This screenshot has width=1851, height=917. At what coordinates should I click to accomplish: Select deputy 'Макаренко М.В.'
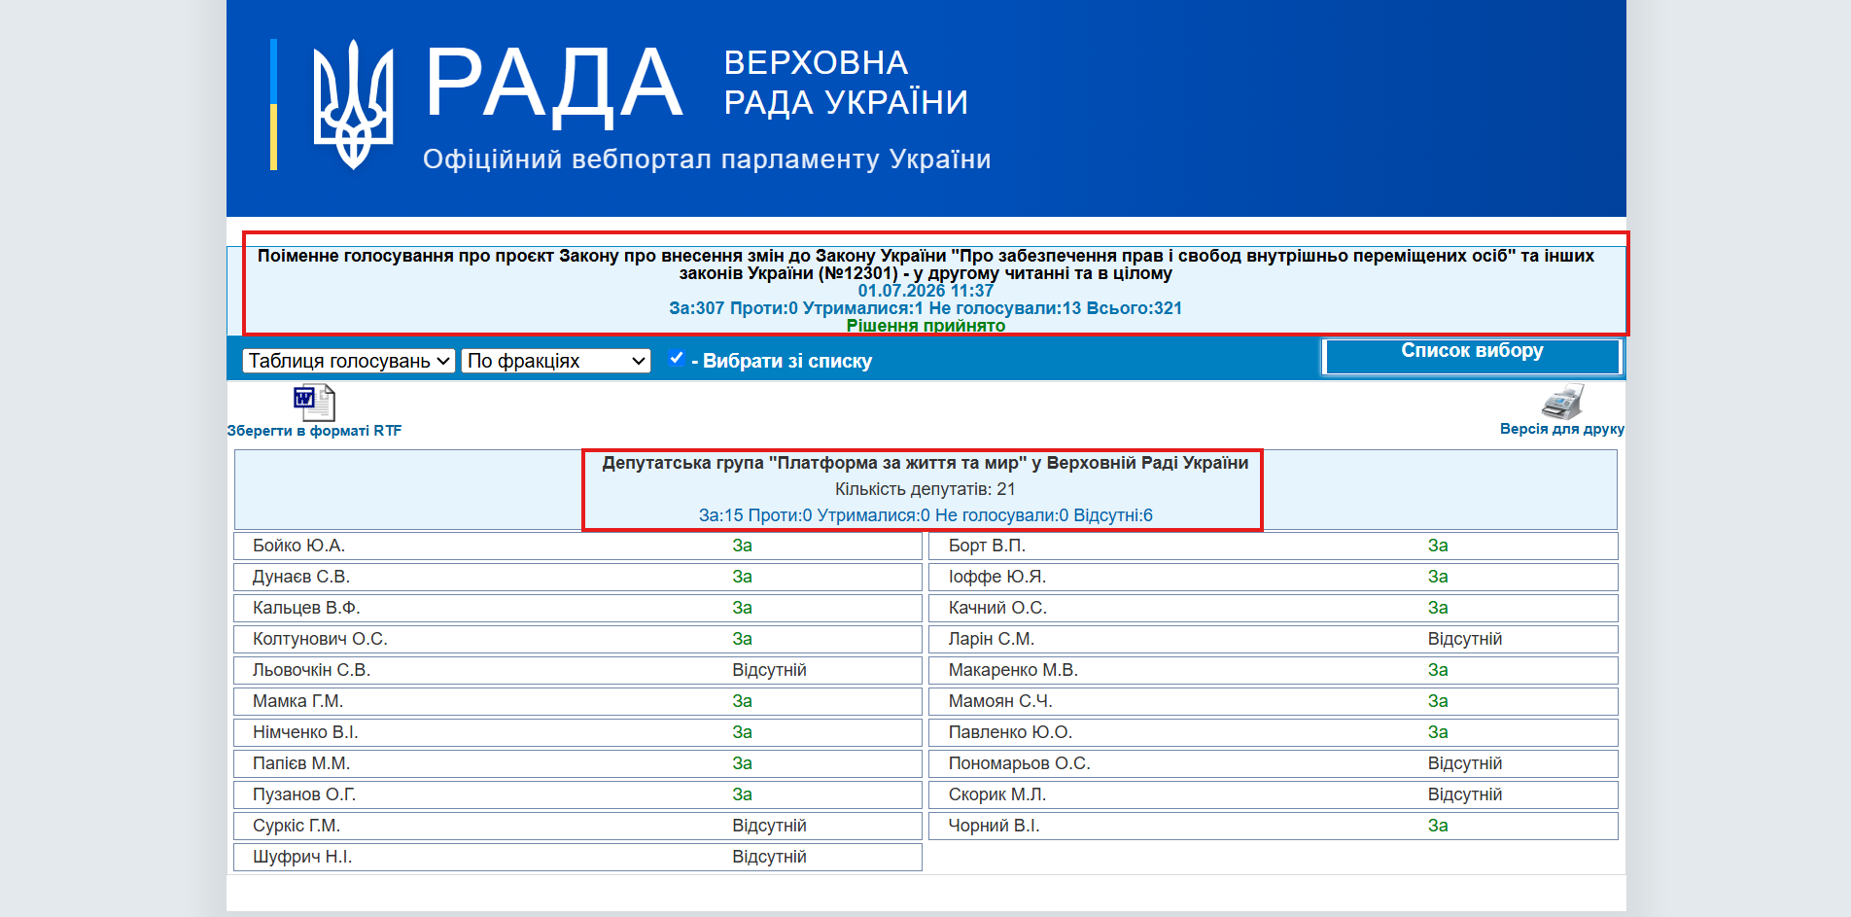click(x=1013, y=670)
